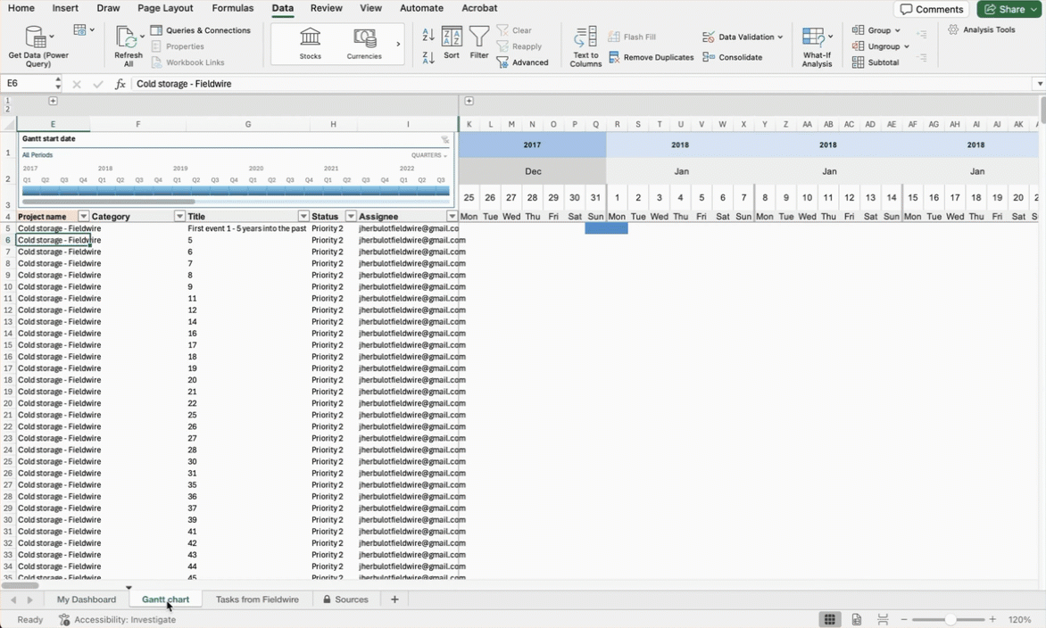Open the Status column filter dropdown
The width and height of the screenshot is (1046, 628).
pos(350,215)
